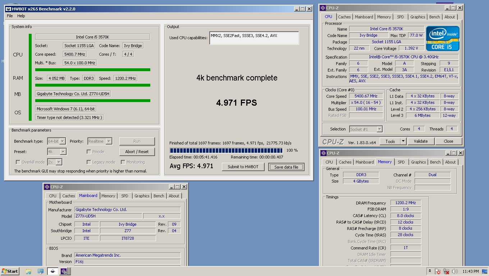The image size is (489, 276).
Task: Open the Priority Realtime dropdown
Action: click(100, 141)
